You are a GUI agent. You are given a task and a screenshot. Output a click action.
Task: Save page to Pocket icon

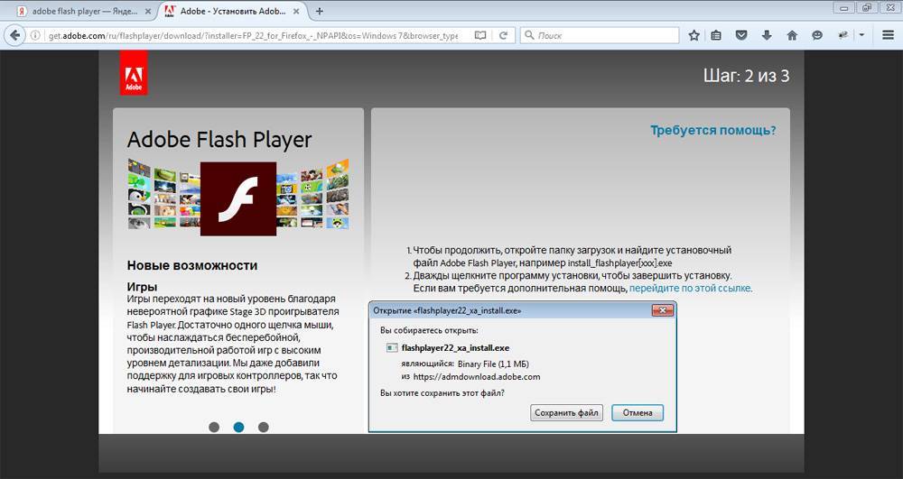tap(741, 36)
